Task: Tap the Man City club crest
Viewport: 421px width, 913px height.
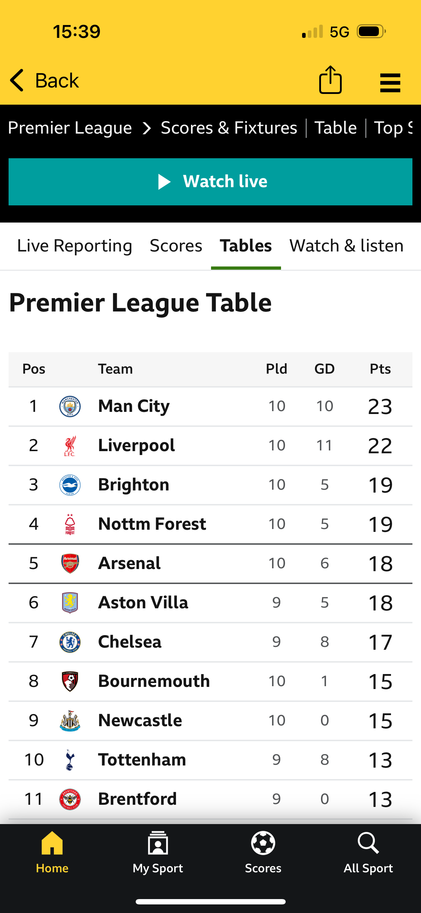Action: [70, 406]
